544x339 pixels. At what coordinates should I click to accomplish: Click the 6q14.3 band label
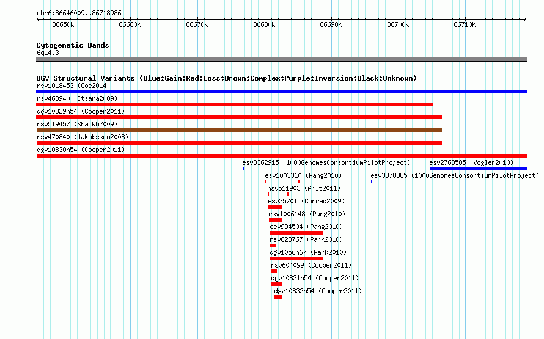[48, 53]
